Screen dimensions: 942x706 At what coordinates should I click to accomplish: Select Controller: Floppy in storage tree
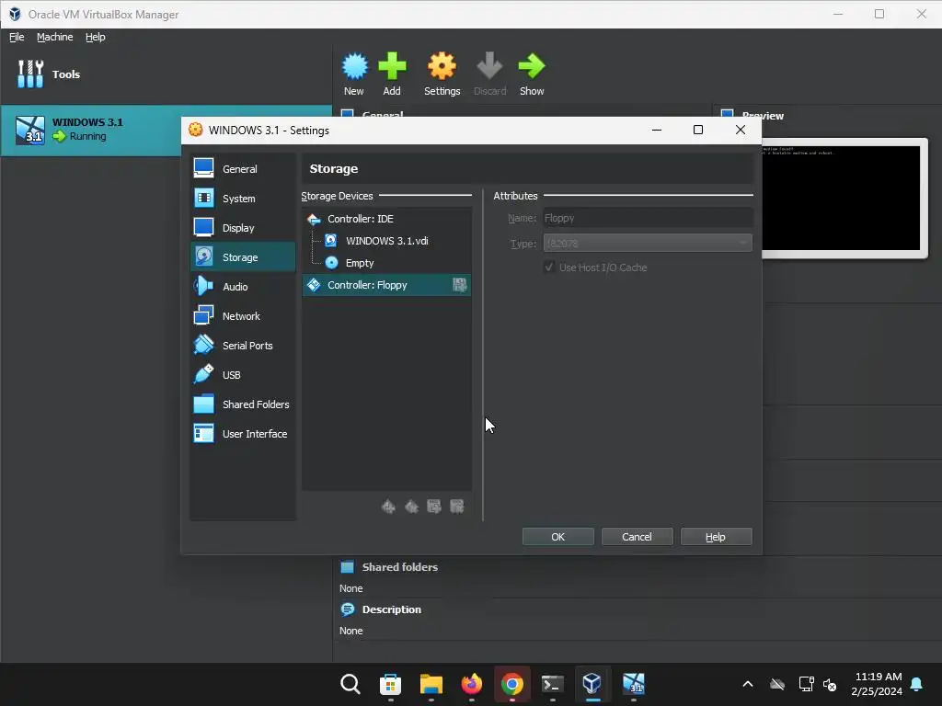click(386, 285)
